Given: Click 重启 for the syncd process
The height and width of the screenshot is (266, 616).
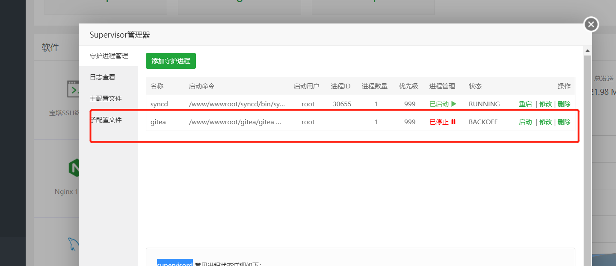Looking at the screenshot, I should tap(525, 104).
